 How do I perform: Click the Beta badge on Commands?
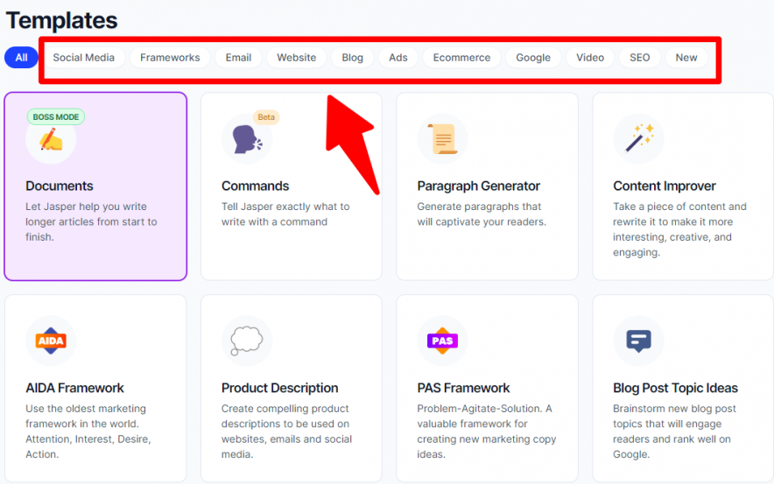point(266,117)
